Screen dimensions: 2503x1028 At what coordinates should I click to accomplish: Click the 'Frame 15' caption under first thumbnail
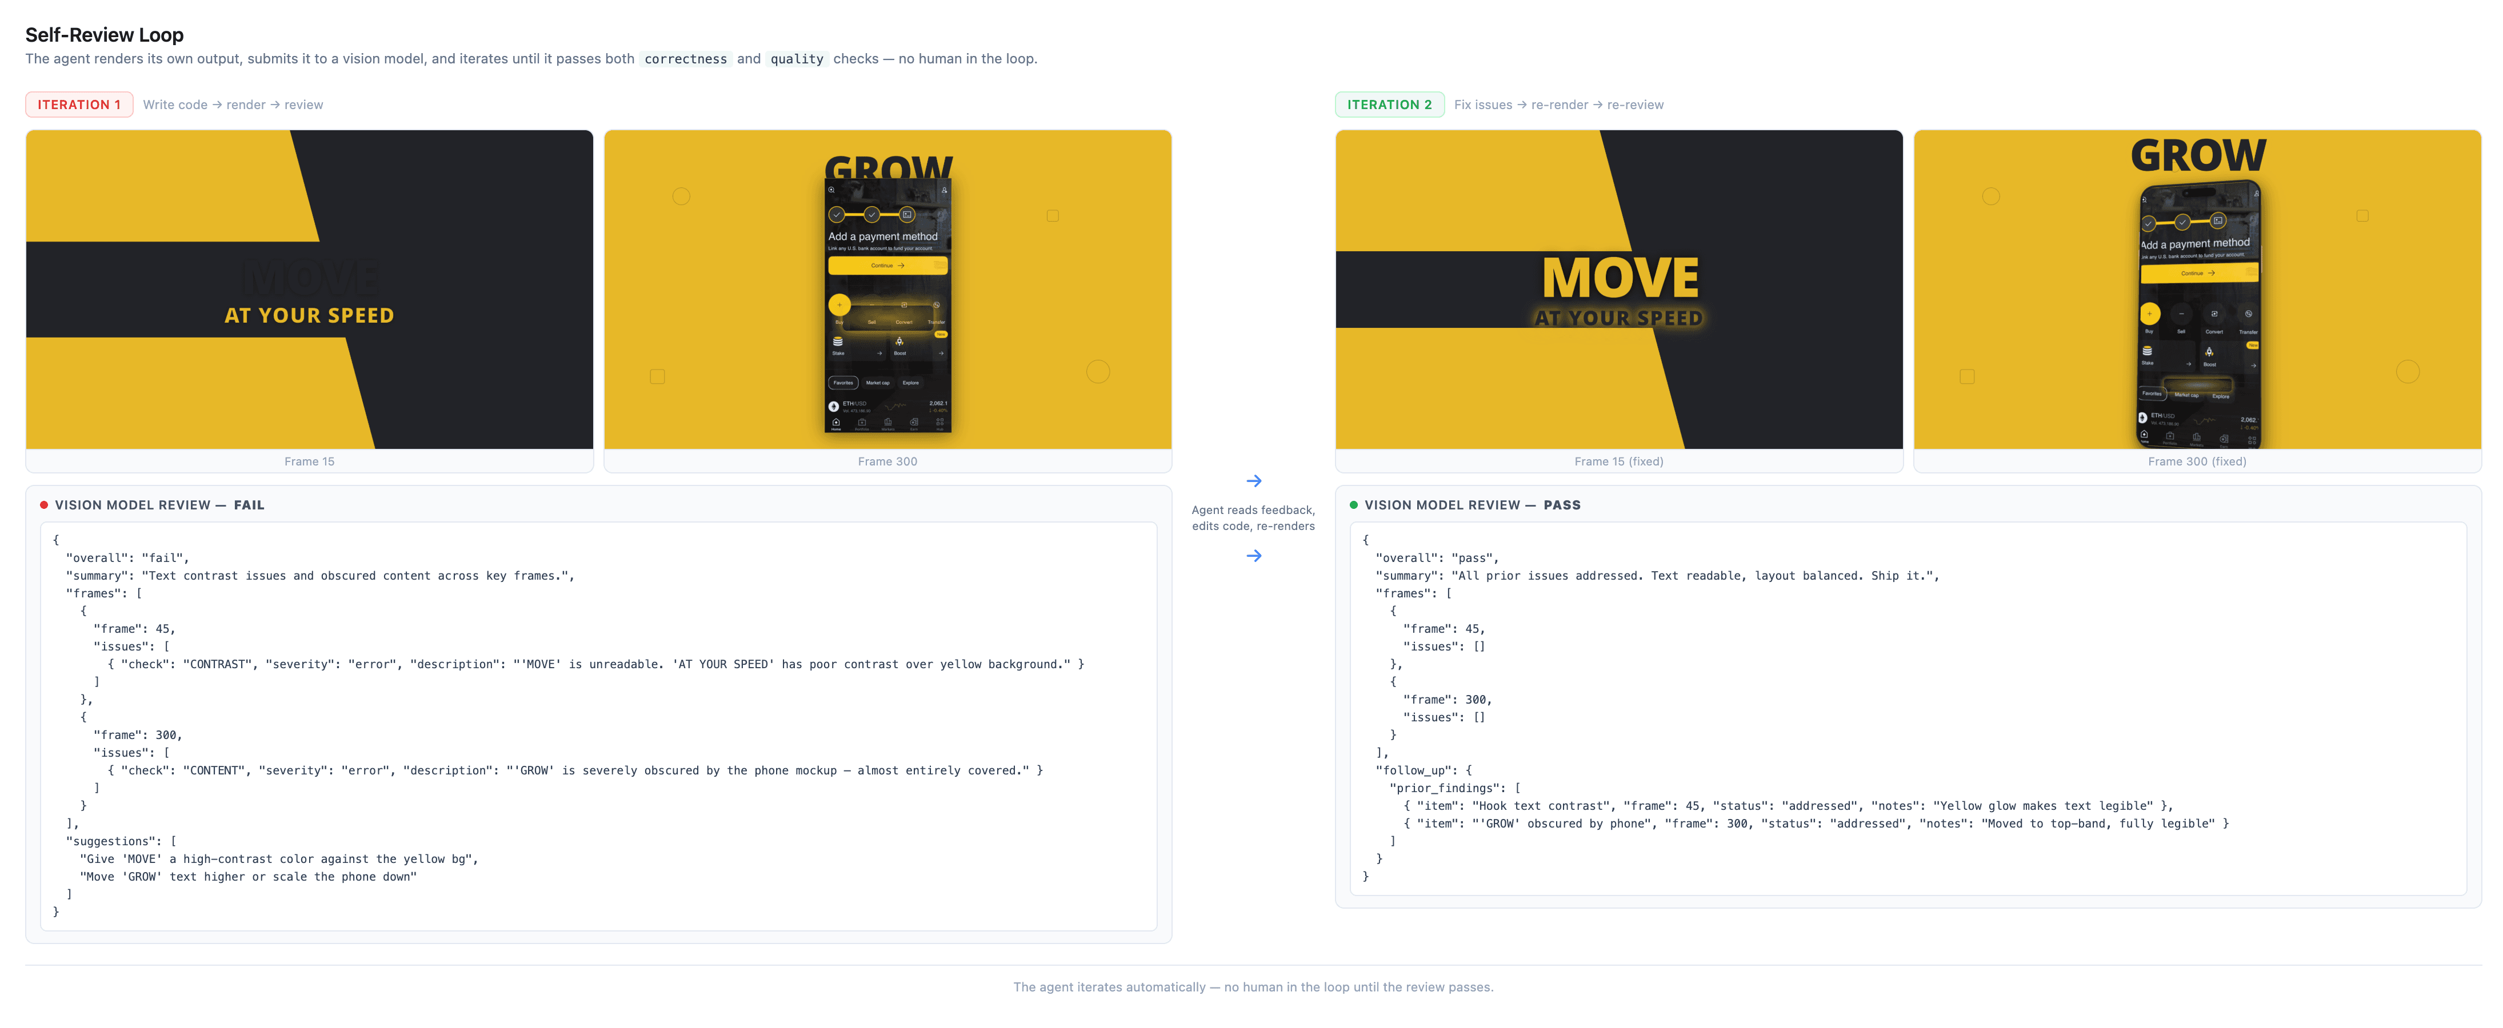coord(309,461)
